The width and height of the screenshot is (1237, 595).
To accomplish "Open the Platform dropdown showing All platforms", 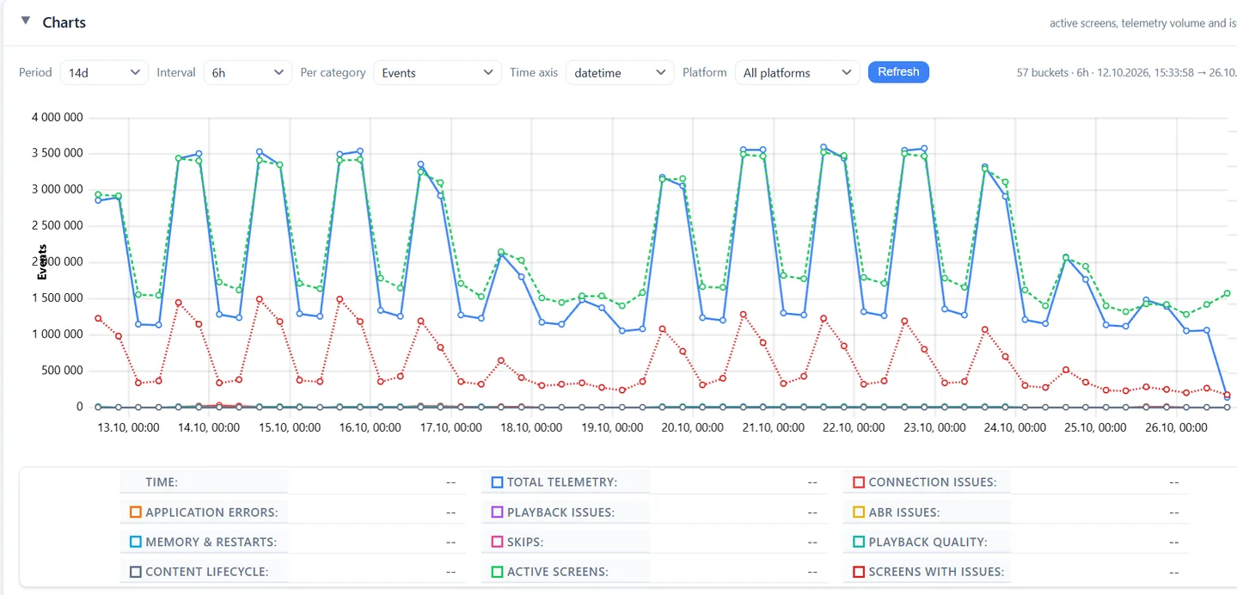I will pos(798,73).
